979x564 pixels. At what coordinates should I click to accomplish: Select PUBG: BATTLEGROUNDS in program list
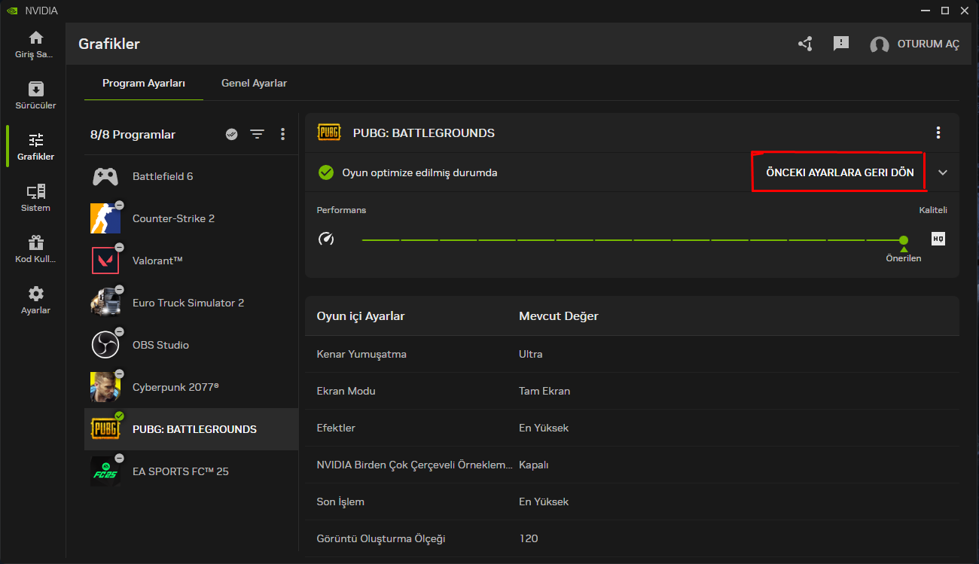191,429
